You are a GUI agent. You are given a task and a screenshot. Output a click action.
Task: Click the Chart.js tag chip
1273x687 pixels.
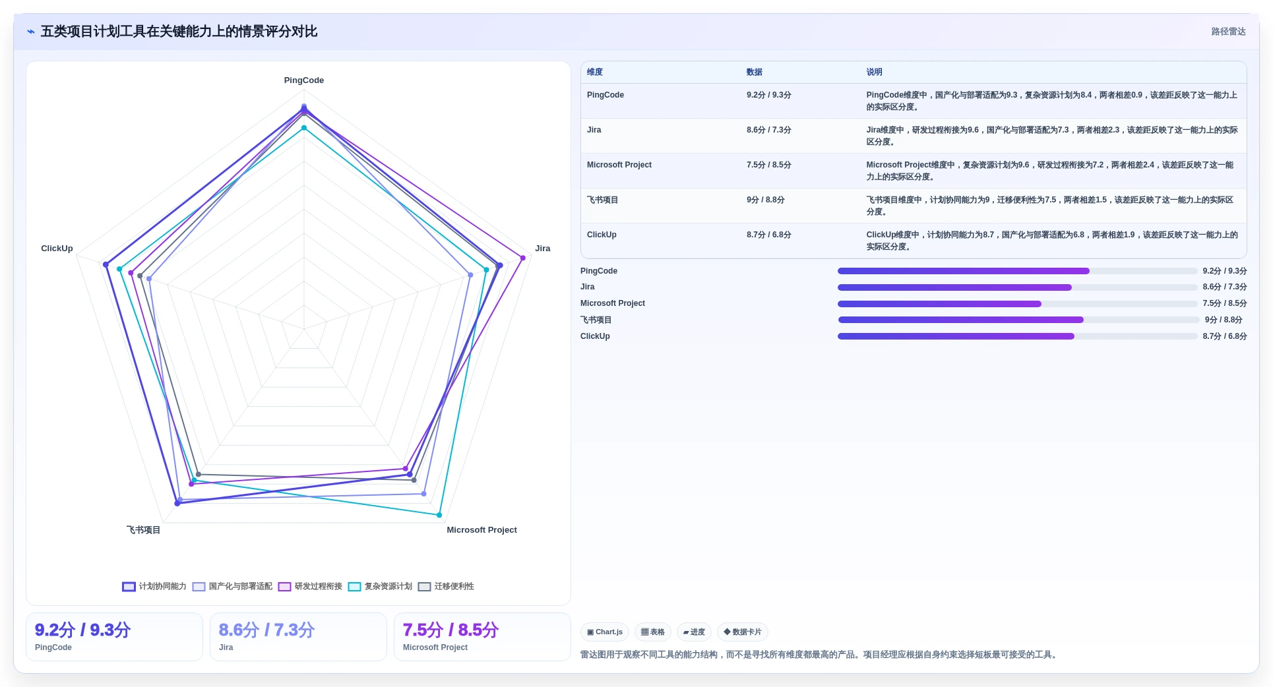click(x=605, y=632)
